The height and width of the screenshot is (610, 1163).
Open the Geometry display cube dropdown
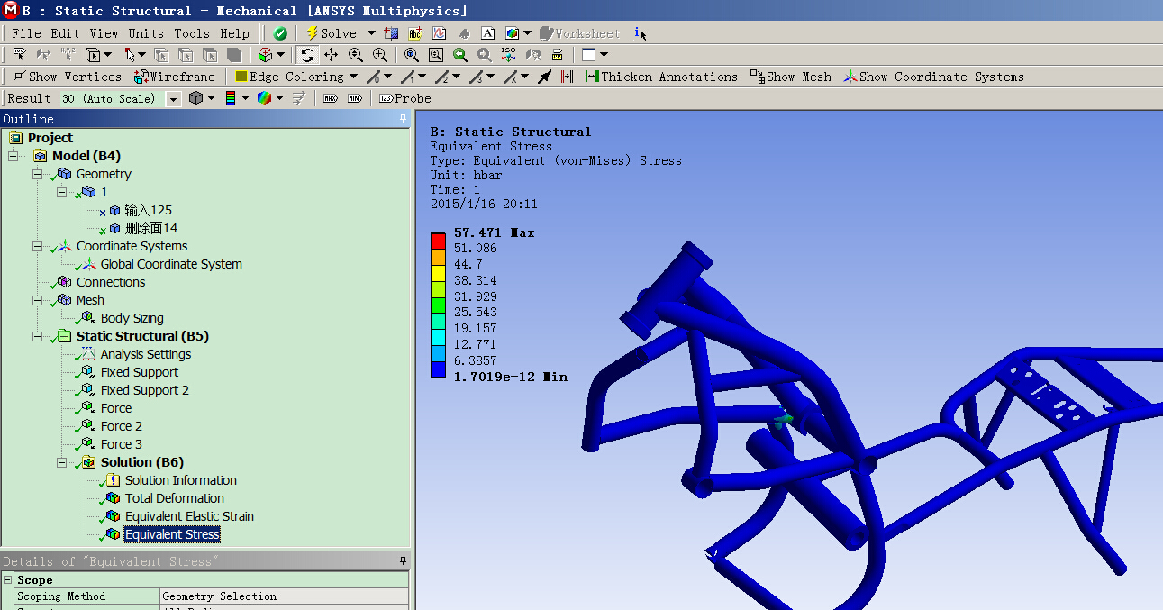pos(211,98)
